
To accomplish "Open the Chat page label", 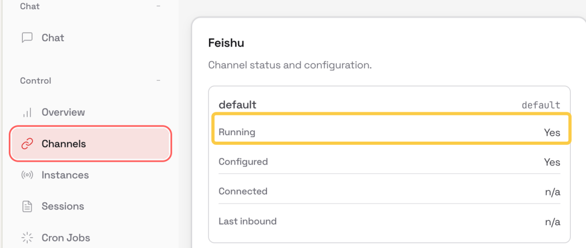I will coord(53,38).
